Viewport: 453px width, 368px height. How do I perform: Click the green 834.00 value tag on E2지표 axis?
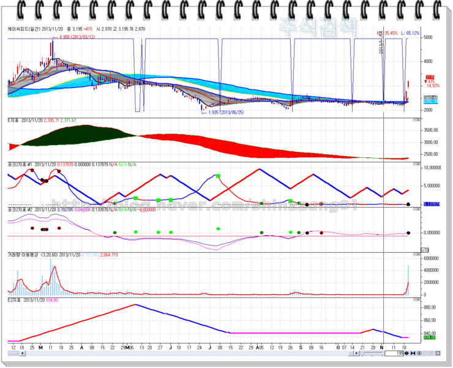pyautogui.click(x=429, y=337)
